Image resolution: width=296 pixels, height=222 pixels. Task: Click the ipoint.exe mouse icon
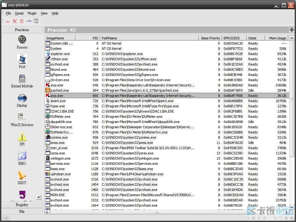point(48,101)
